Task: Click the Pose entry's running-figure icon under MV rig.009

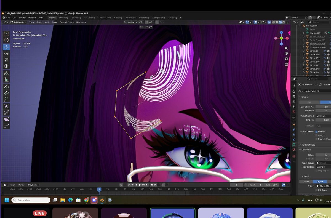Action: click(307, 30)
